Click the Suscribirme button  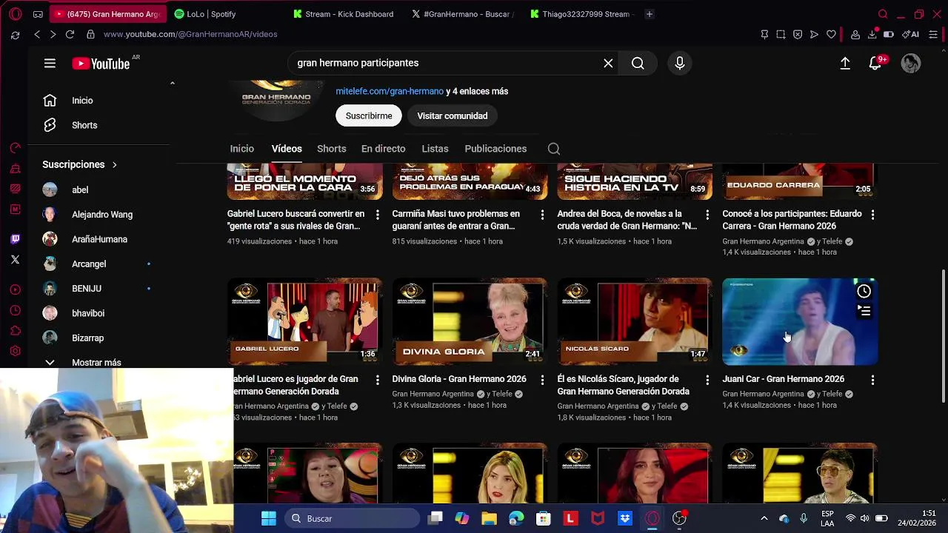369,116
